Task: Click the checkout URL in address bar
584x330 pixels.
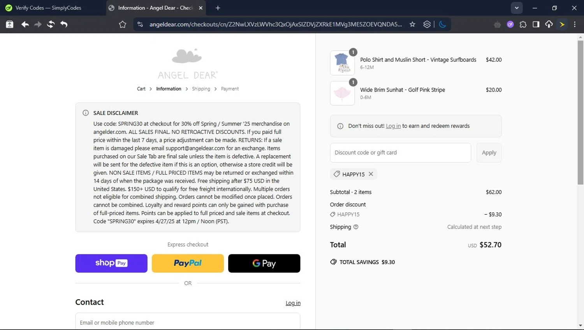Action: pyautogui.click(x=276, y=24)
